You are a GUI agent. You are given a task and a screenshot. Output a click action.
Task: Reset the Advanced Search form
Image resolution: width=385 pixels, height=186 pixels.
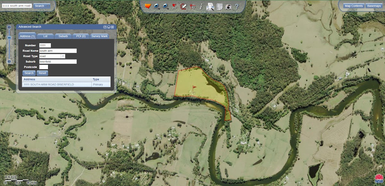(x=42, y=73)
